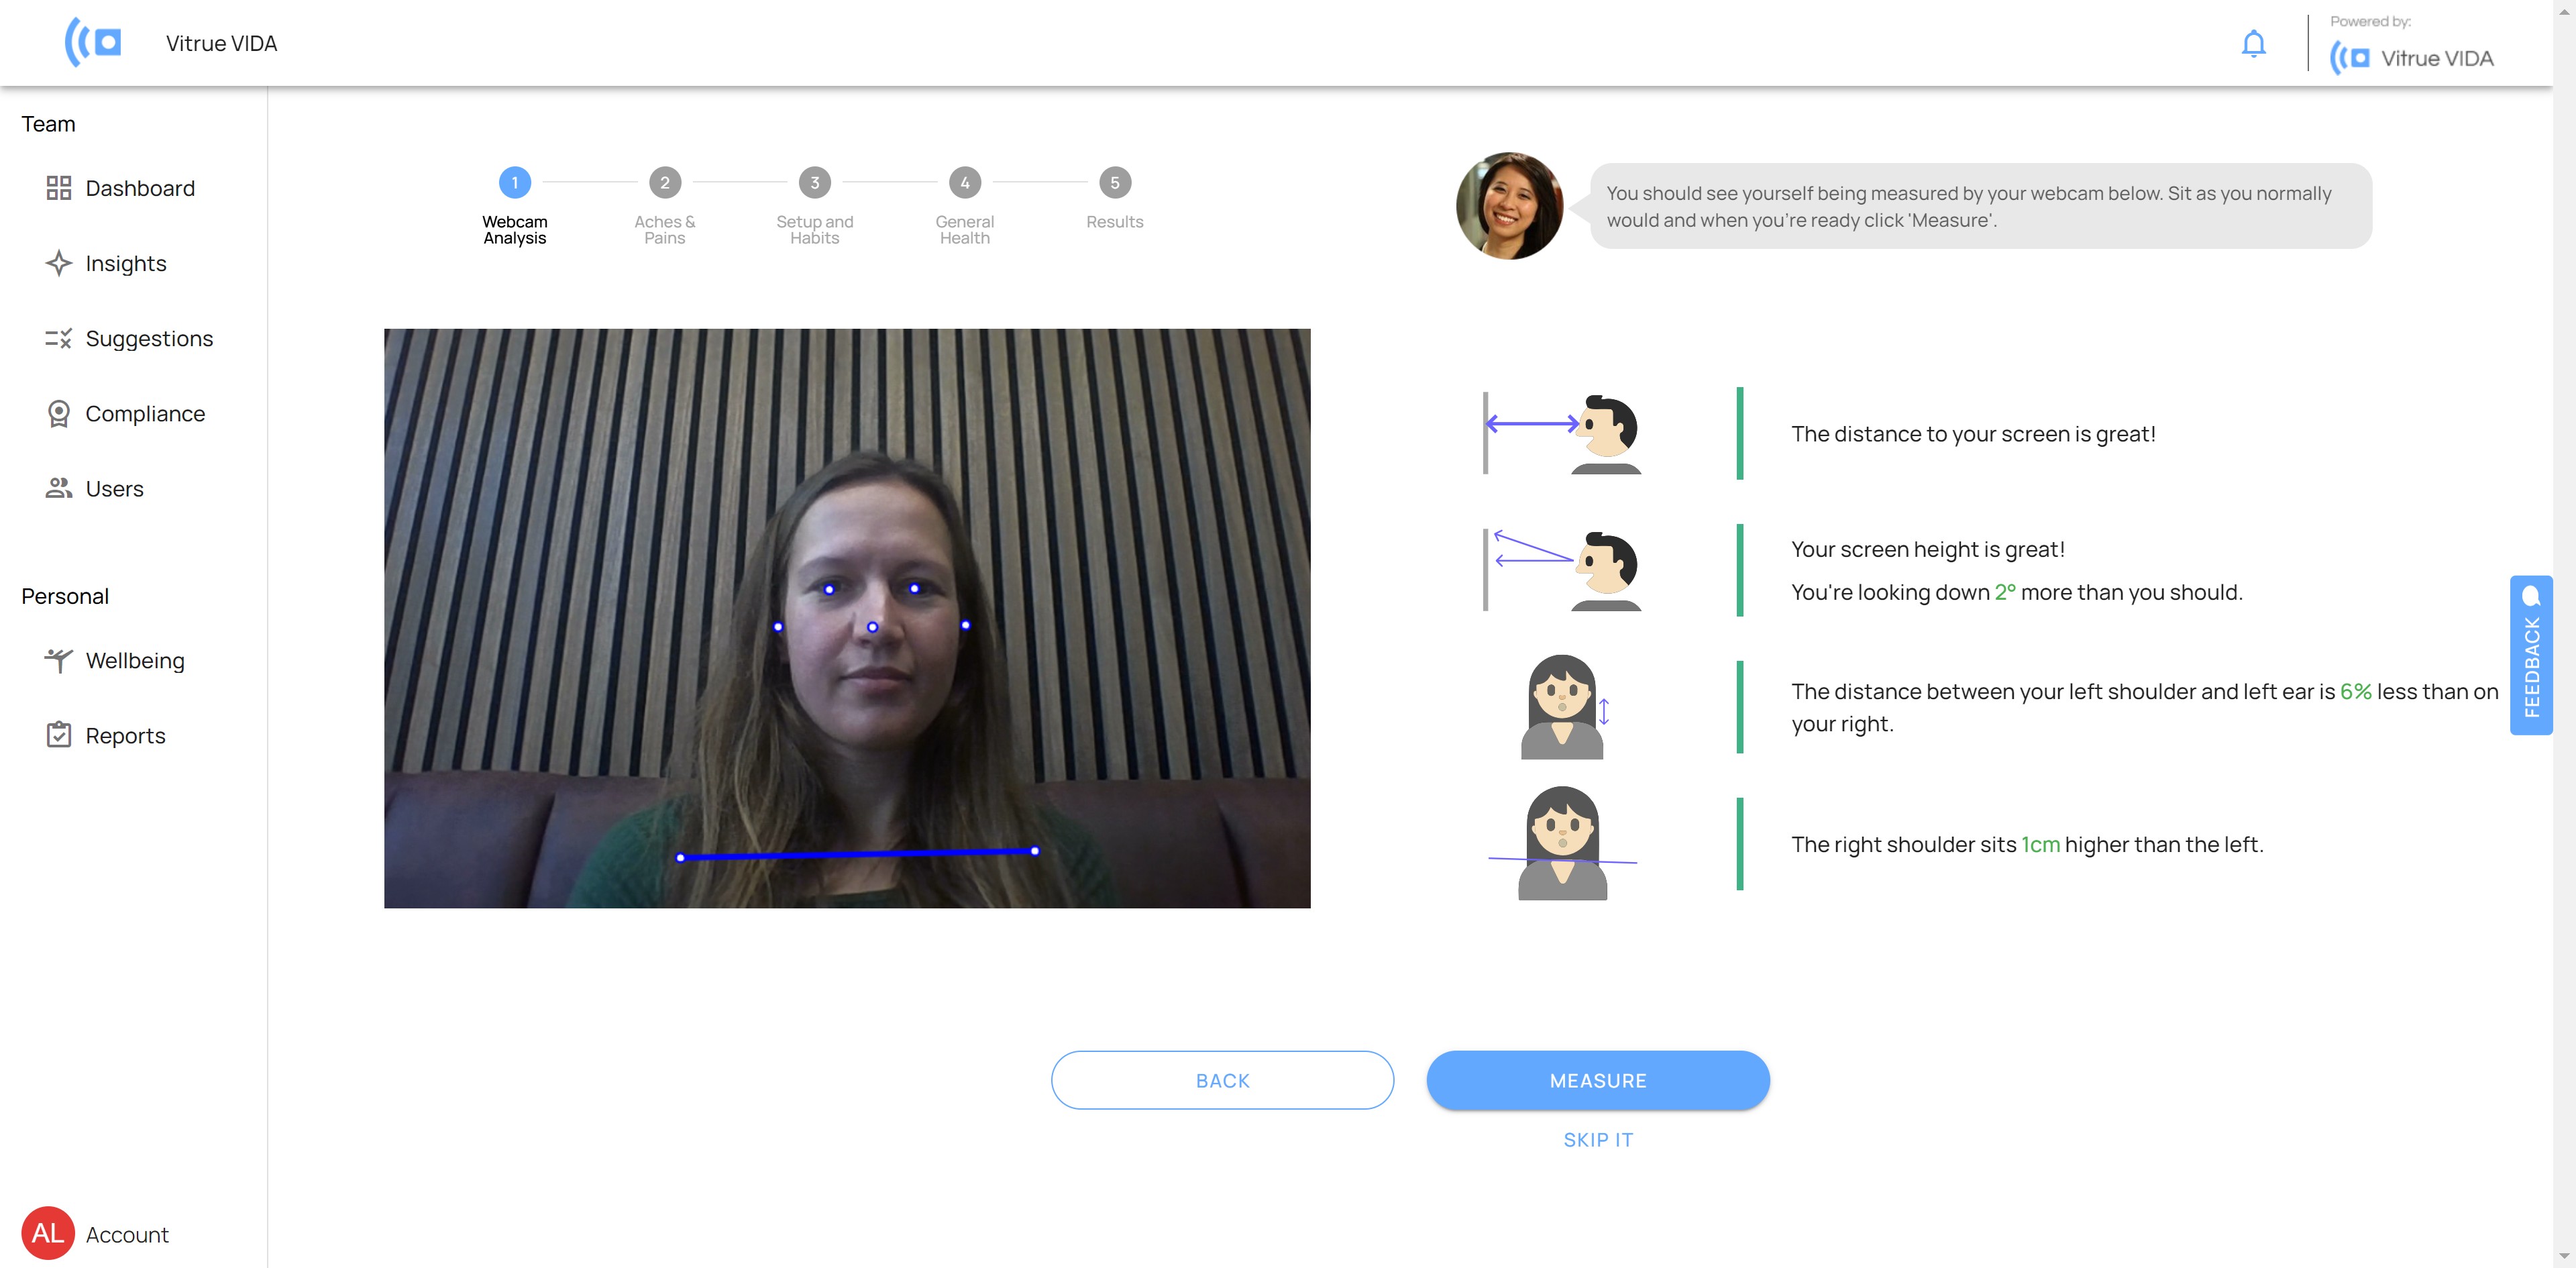The height and width of the screenshot is (1268, 2576).
Task: Click 'The distance to your screen is great!'
Action: pos(1972,433)
